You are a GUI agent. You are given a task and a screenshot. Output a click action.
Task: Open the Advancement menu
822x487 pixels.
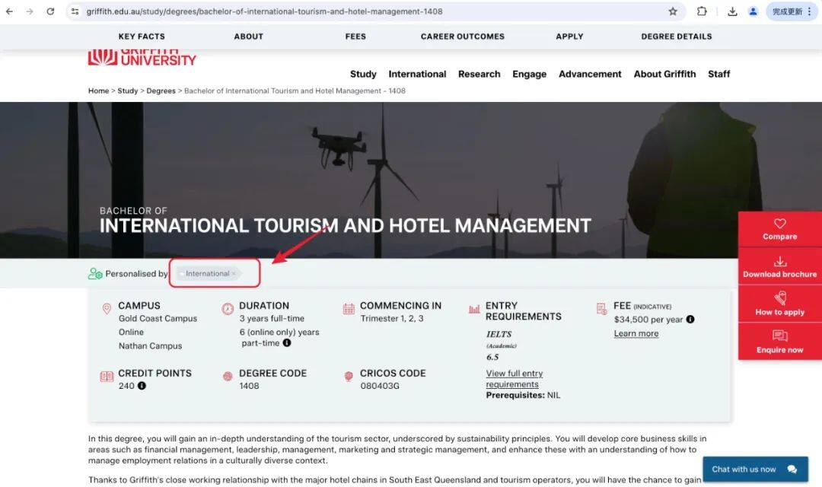[590, 74]
